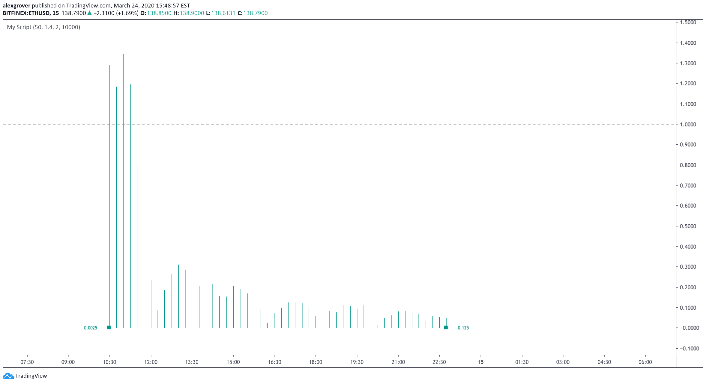Select the green square marker labeled 0.0025

tap(109, 327)
